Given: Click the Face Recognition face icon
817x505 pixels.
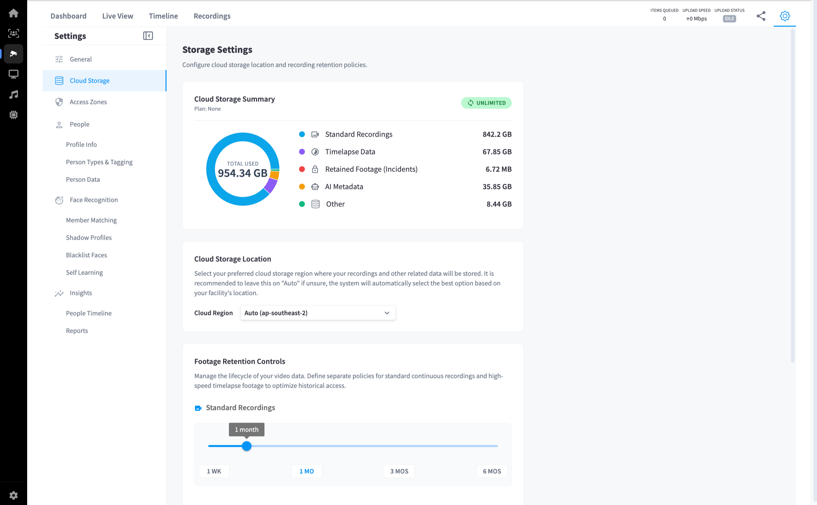Looking at the screenshot, I should [59, 200].
